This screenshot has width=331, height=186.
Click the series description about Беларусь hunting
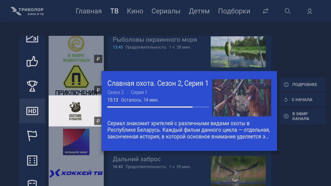tap(188, 130)
